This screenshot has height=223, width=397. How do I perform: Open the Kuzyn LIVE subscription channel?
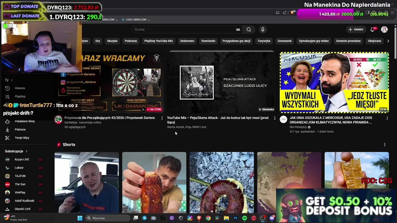(24, 160)
